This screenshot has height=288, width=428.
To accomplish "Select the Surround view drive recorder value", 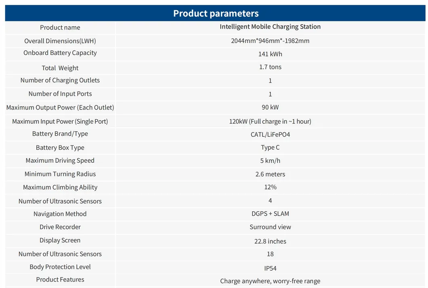I will coord(270,227).
